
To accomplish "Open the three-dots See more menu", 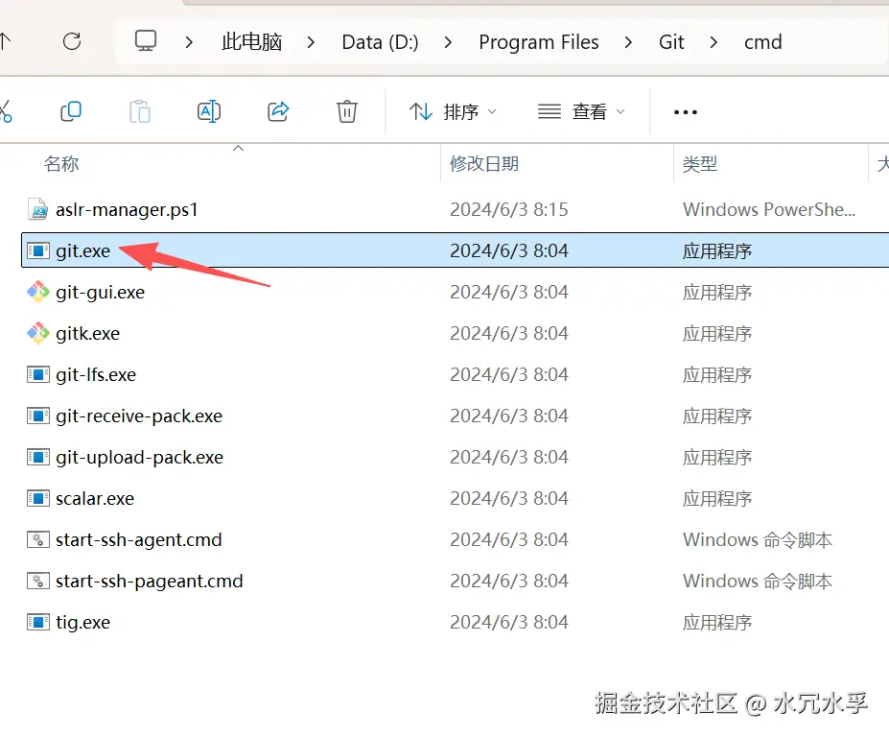I will [x=686, y=111].
